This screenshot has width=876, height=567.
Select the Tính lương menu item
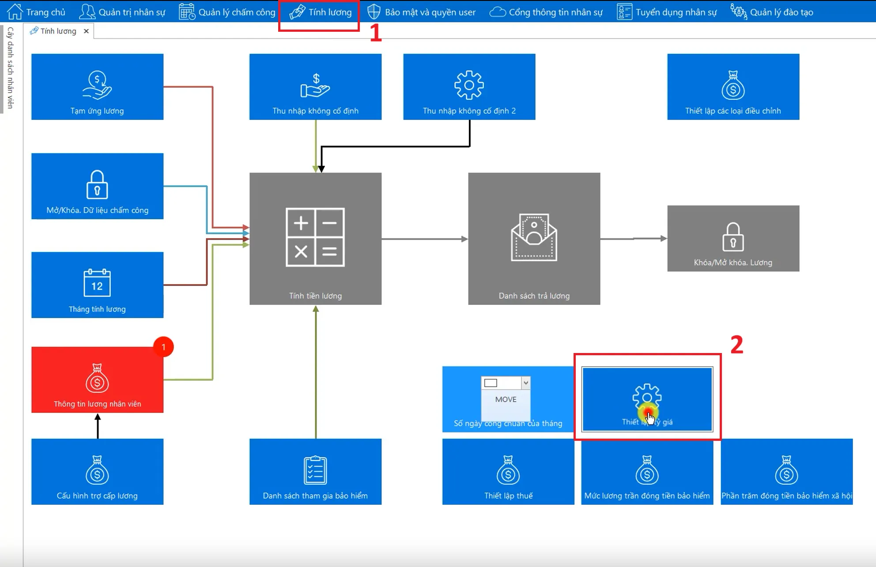320,12
